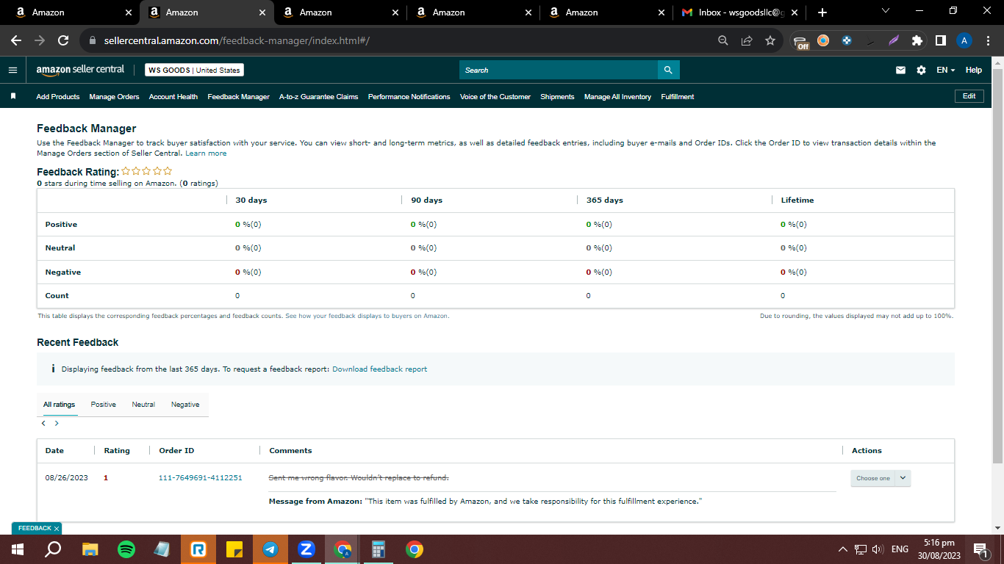Click the extension showing Off badge
Screen dimensions: 1004x564
[x=801, y=41]
